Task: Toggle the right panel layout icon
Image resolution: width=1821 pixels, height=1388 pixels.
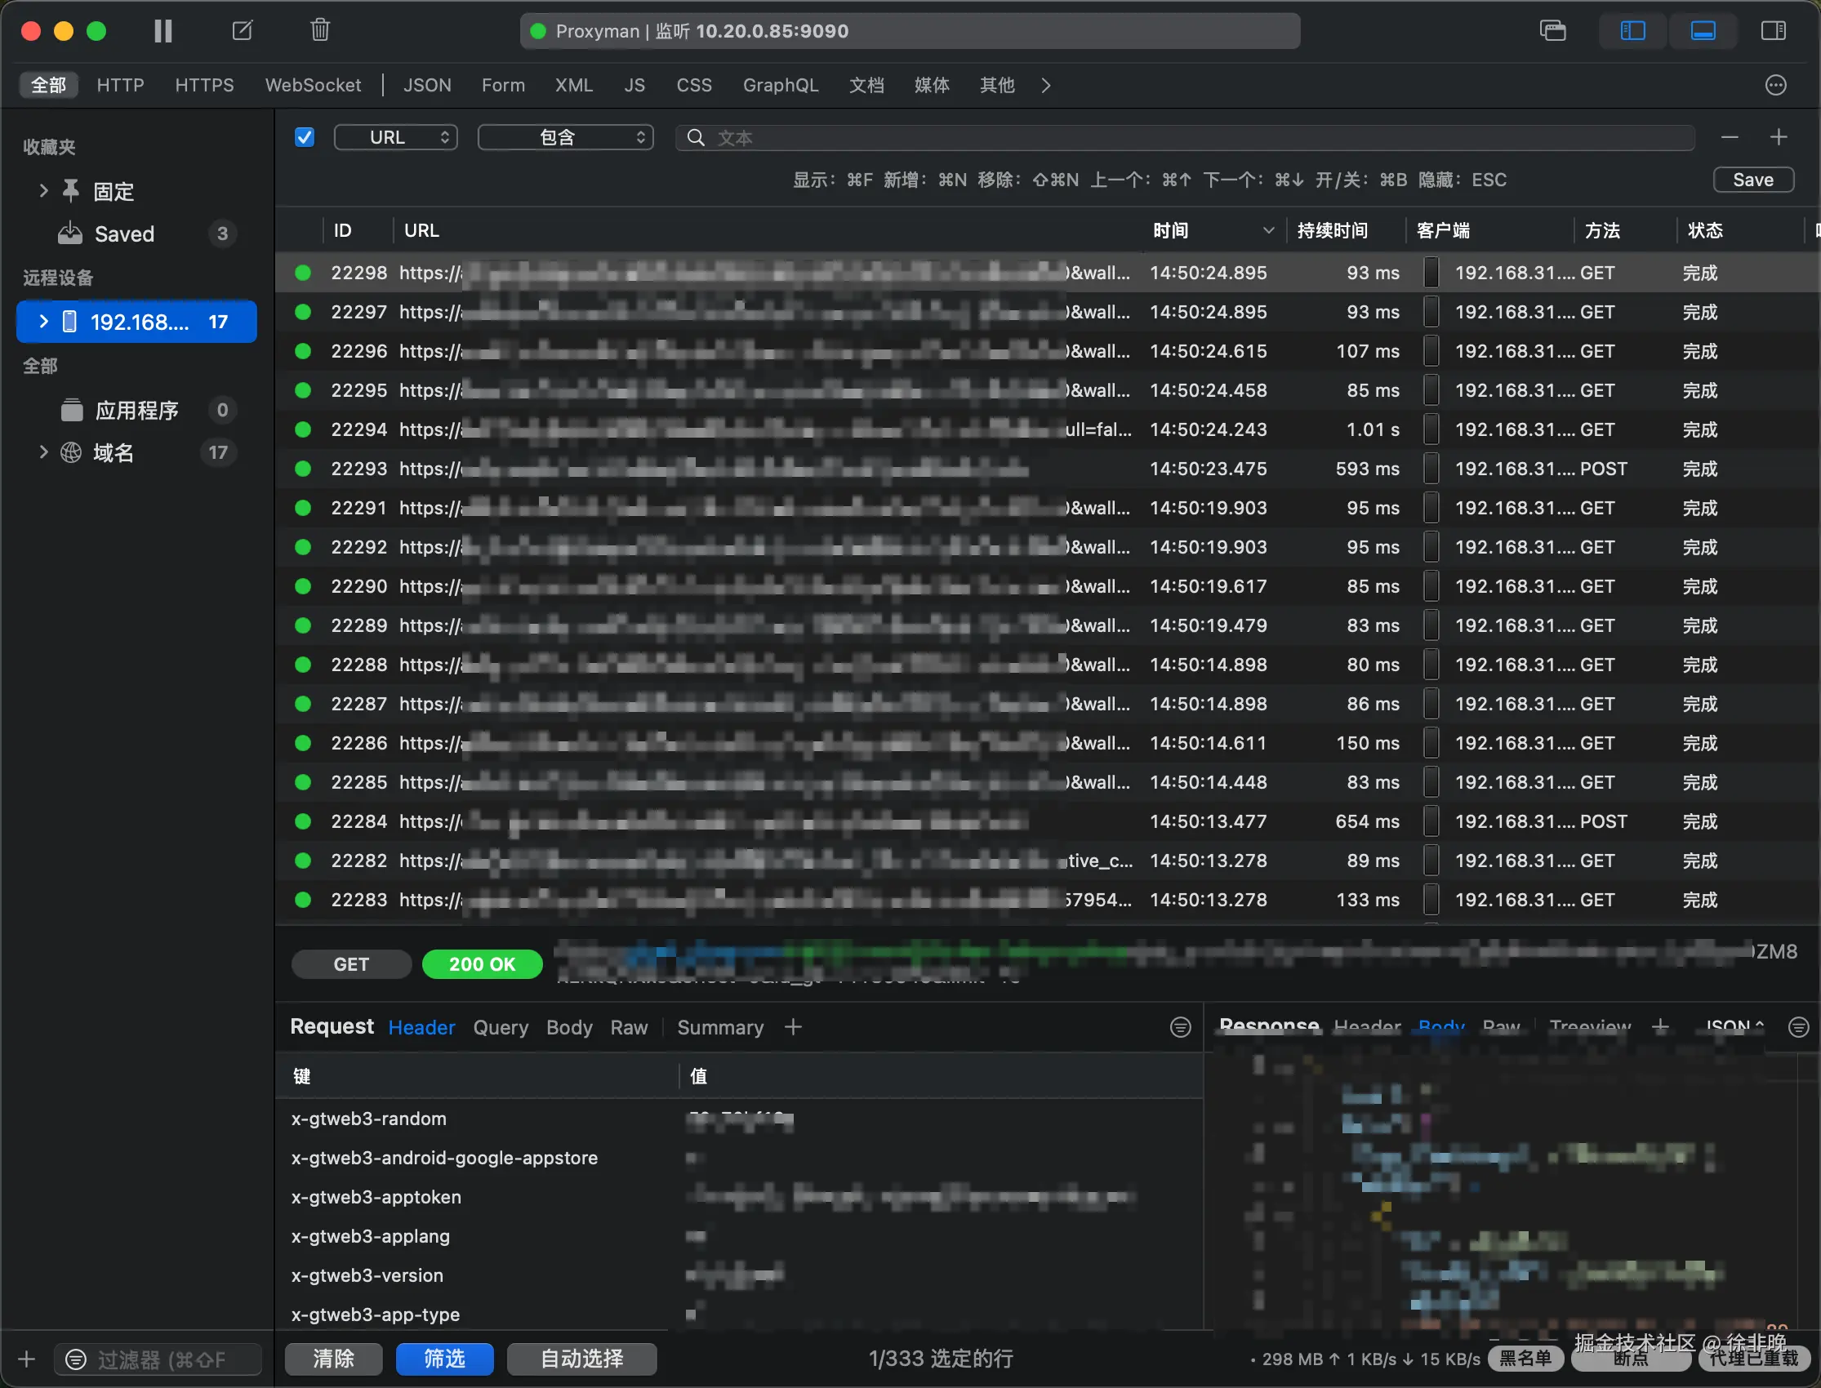Action: 1773,31
